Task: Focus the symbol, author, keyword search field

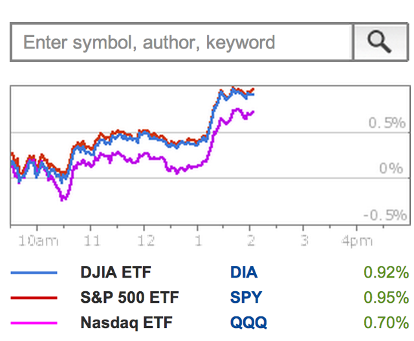Action: [182, 42]
